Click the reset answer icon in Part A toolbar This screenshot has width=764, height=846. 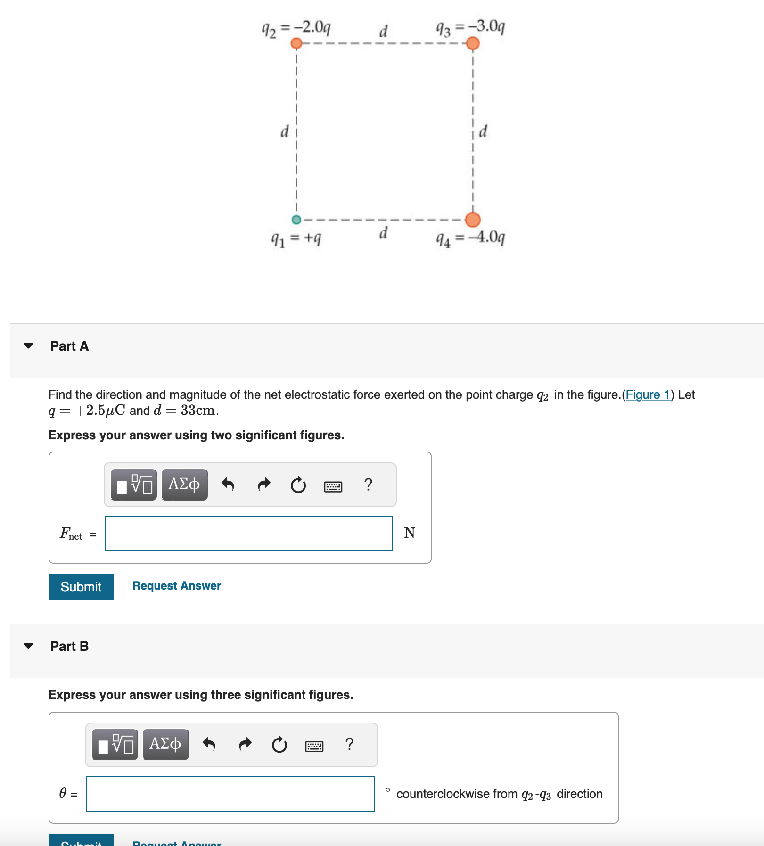298,485
